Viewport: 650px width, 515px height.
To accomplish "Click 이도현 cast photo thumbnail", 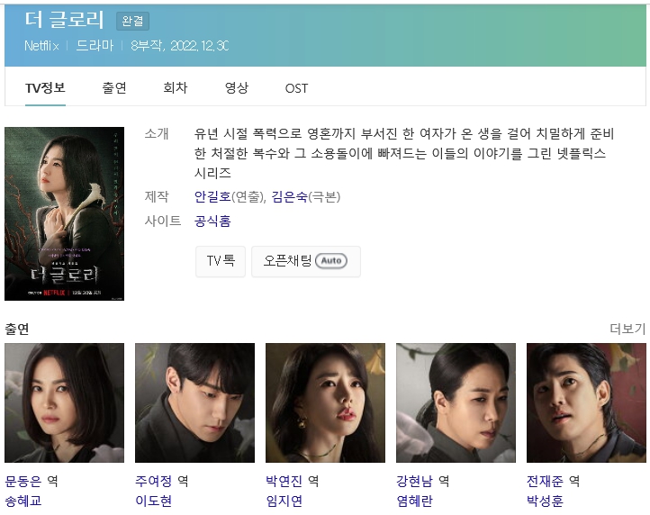I will (x=194, y=402).
